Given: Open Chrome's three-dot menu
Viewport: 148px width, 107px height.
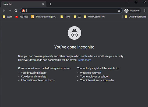Looking at the screenshot, I should click(145, 11).
